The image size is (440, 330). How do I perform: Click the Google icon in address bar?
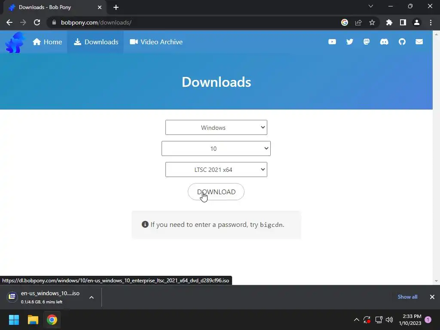tap(345, 22)
